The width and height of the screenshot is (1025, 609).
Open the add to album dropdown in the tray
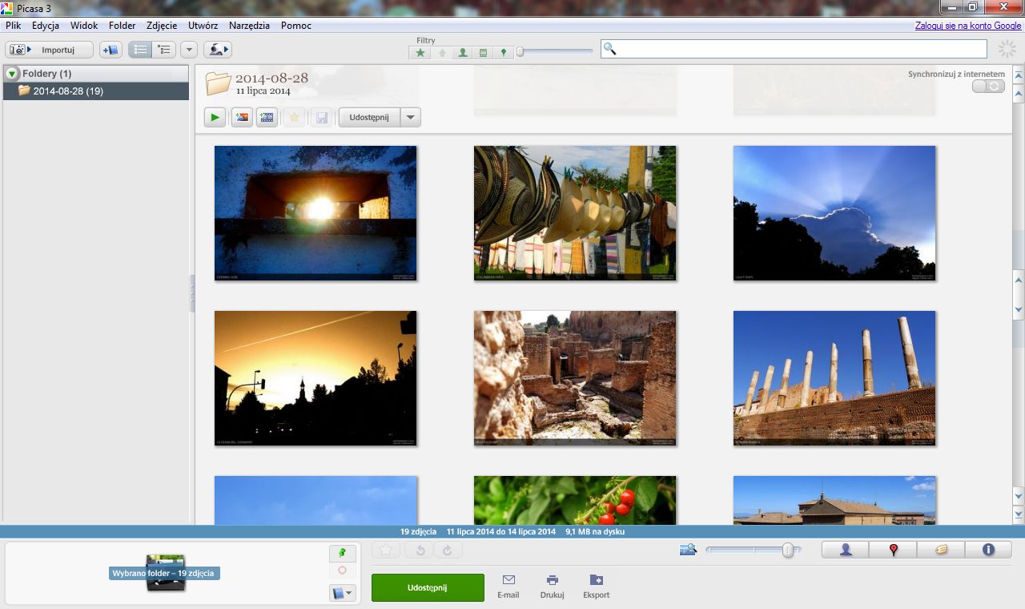(x=342, y=594)
